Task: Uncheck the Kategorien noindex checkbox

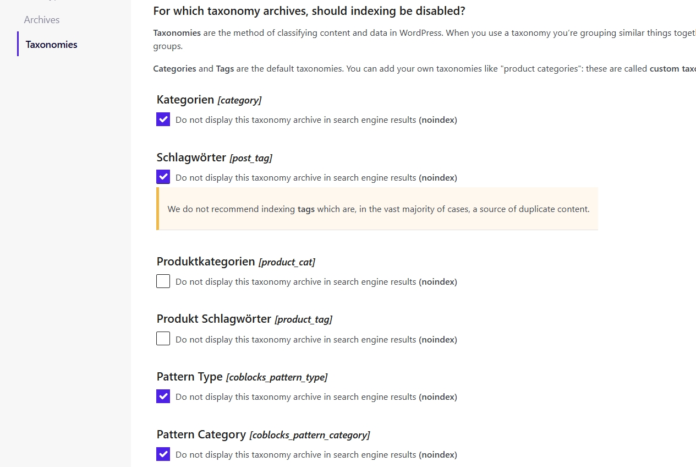Action: (163, 120)
